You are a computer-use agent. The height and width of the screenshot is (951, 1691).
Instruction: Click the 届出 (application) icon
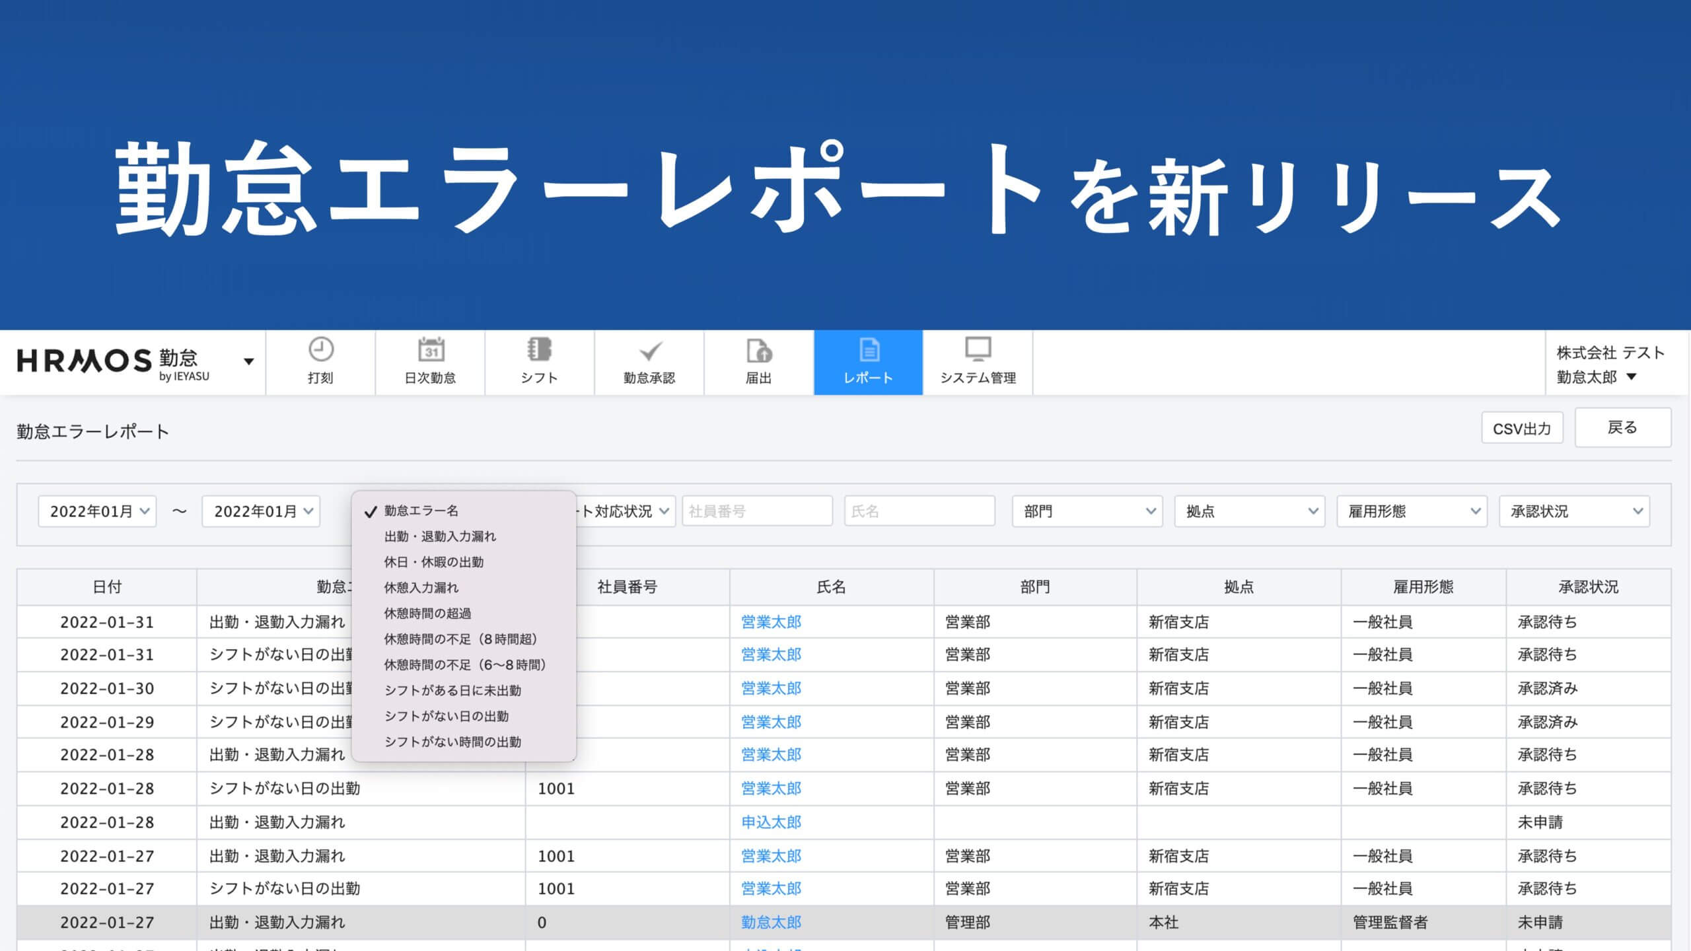[758, 362]
